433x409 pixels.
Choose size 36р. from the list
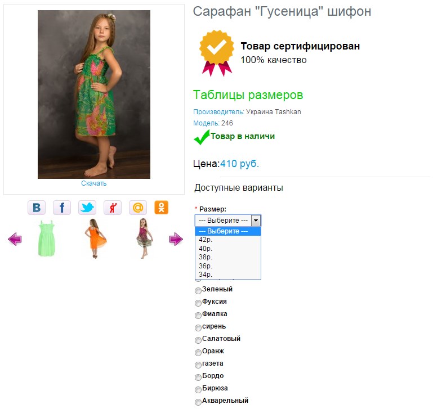[228, 266]
